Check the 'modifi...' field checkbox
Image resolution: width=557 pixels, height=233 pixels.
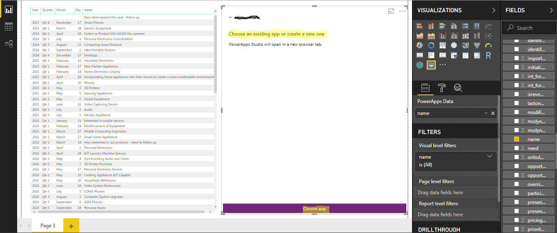[517, 112]
